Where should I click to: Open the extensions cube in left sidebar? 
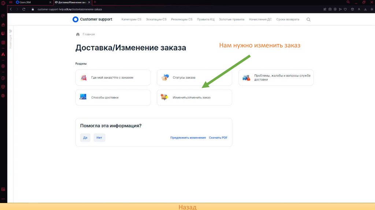coord(3,87)
